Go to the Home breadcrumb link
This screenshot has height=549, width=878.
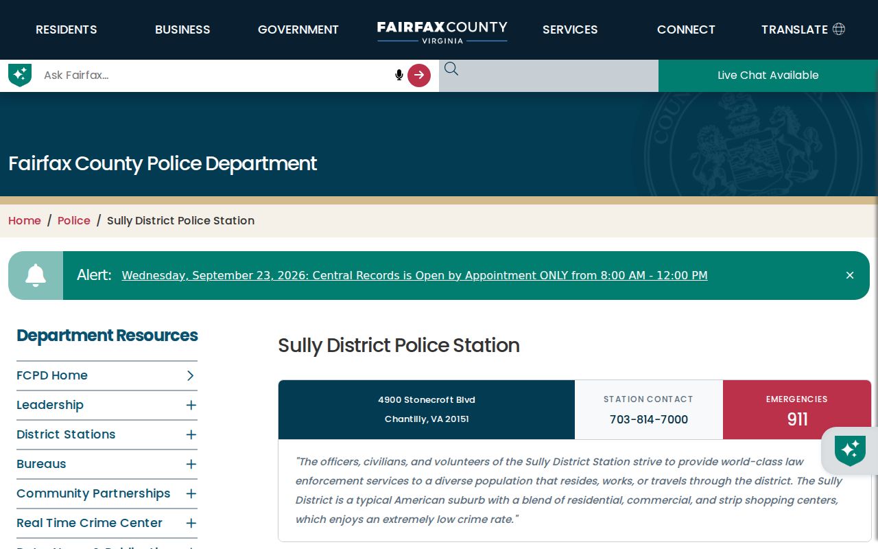click(25, 220)
